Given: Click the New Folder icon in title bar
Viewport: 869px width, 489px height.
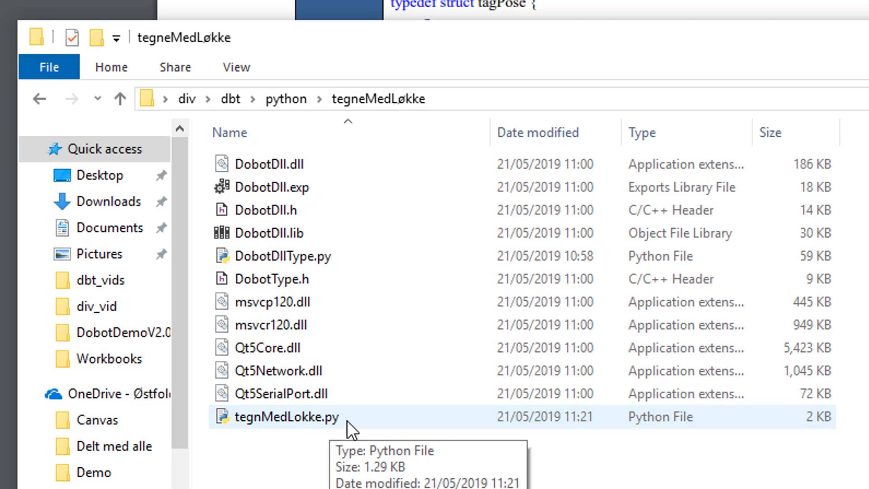Looking at the screenshot, I should [96, 38].
